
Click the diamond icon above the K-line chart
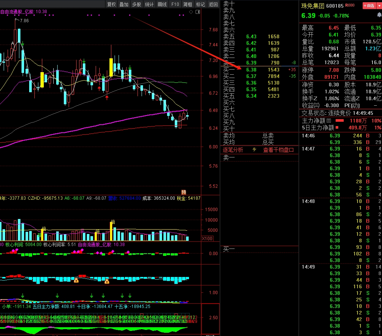coord(191,12)
